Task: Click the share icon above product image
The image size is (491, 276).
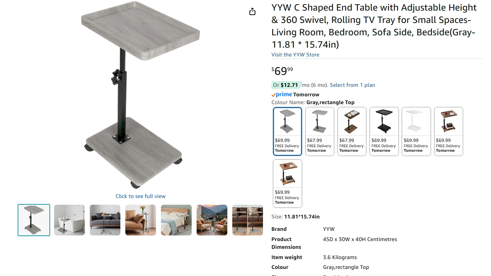Action: pos(252,12)
